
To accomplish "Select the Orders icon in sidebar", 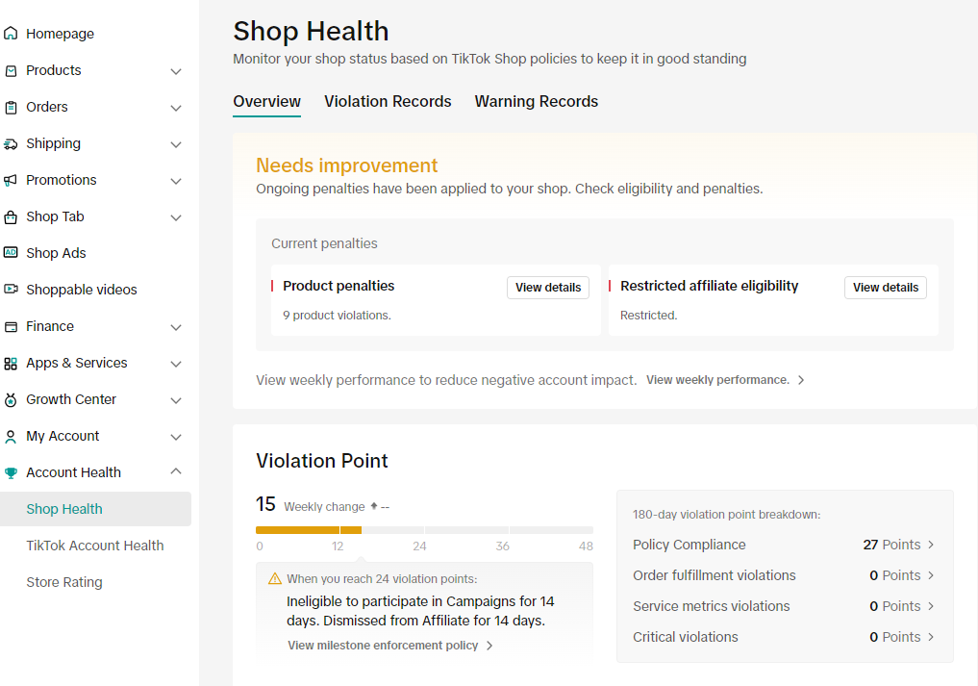I will pos(13,107).
